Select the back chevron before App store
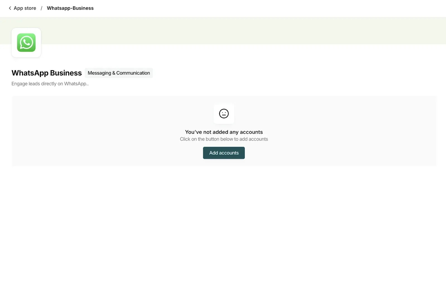Image resolution: width=446 pixels, height=291 pixels. point(10,8)
